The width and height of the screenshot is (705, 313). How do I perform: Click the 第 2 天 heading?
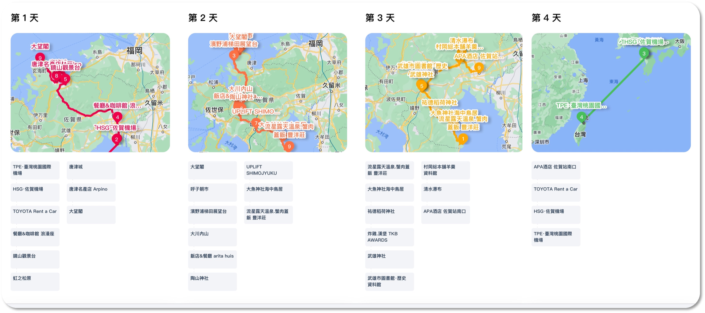click(203, 18)
